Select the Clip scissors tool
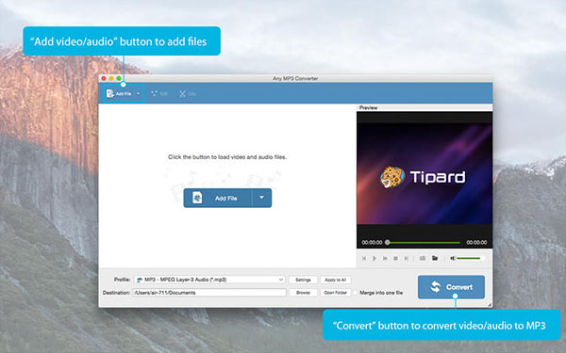Viewport: 566px width, 353px height. [188, 93]
